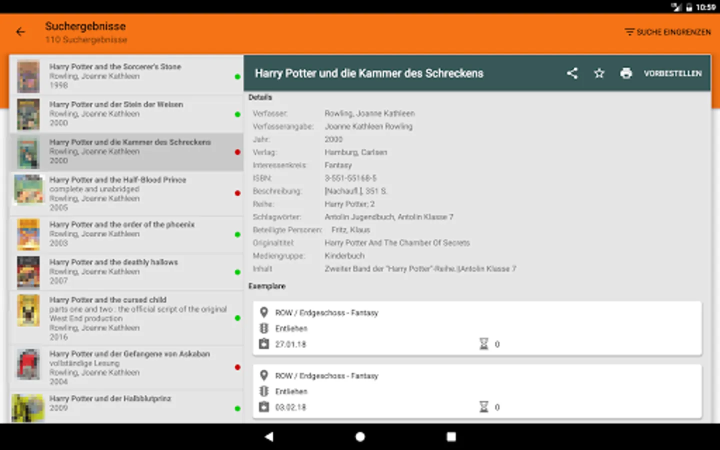This screenshot has height=450, width=720.
Task: Tap Android back navigation button
Action: pyautogui.click(x=269, y=436)
